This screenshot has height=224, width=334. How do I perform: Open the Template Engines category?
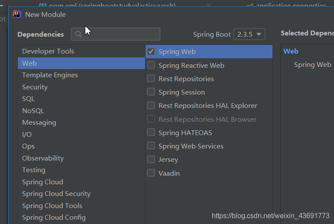81,75
